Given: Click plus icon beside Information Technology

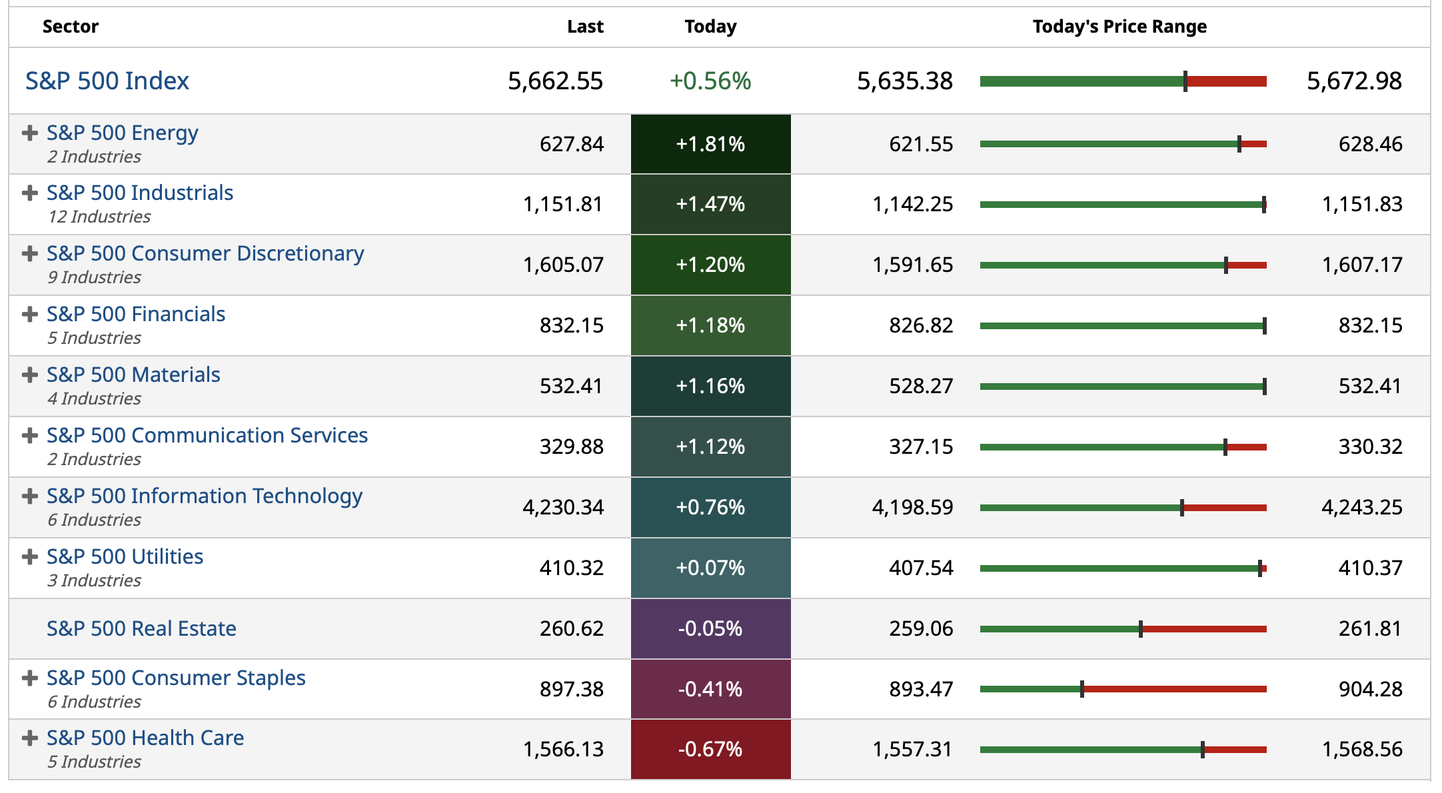Looking at the screenshot, I should pos(29,496).
